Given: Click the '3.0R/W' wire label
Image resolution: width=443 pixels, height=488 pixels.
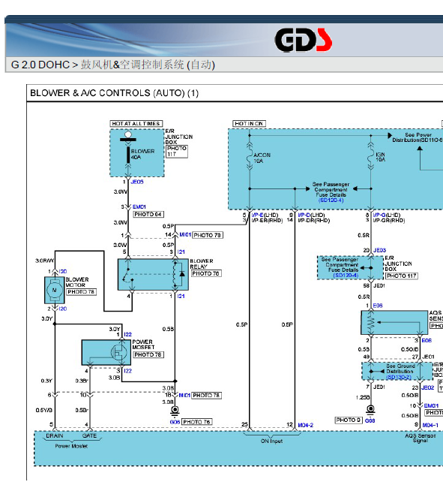Looking at the screenshot, I should pyautogui.click(x=44, y=261).
